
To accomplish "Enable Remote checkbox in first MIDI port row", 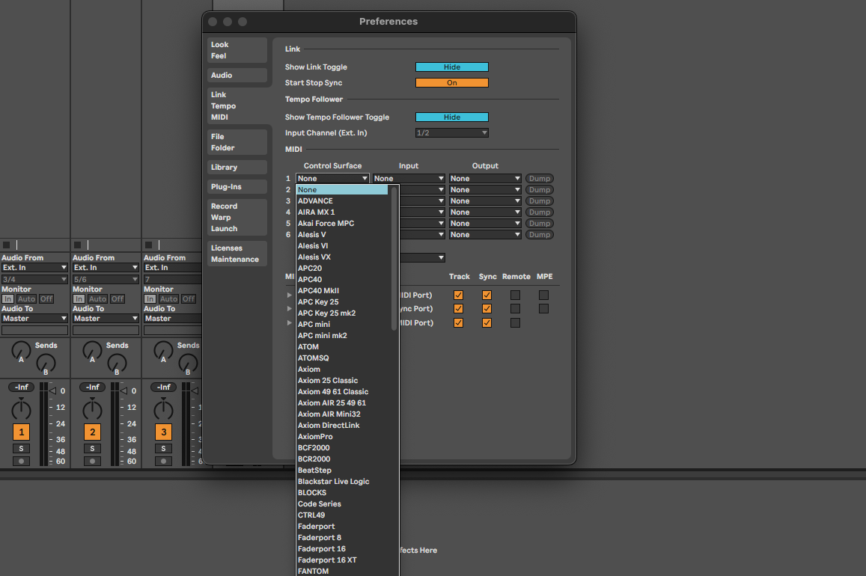I will click(515, 295).
